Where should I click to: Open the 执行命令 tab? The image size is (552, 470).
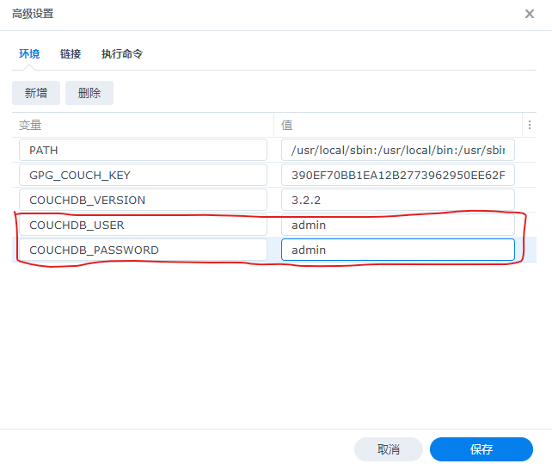122,54
